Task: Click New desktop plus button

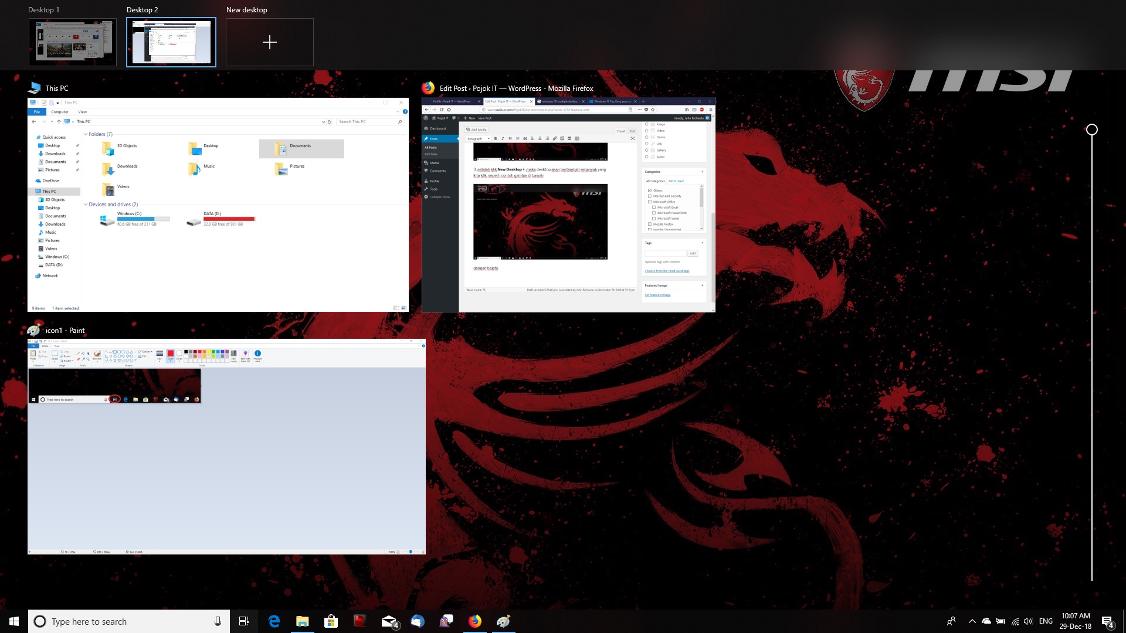Action: (270, 42)
